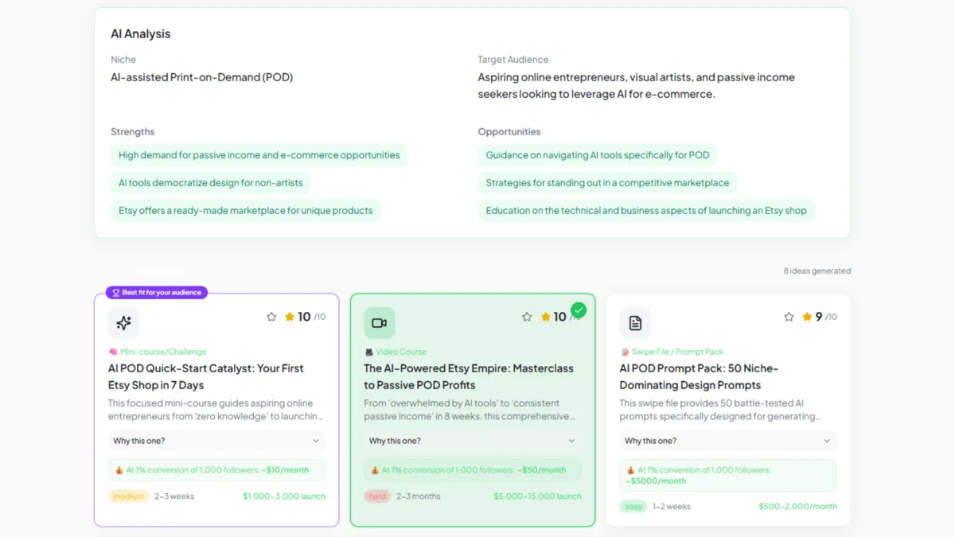Click the filled rating star on Quick-Start Catalyst card
This screenshot has height=537, width=955.
[290, 317]
